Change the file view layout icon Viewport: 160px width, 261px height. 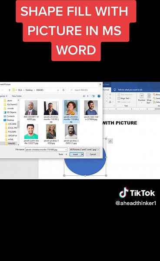click(x=84, y=96)
